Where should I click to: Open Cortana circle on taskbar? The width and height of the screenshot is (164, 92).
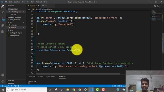click(50, 90)
